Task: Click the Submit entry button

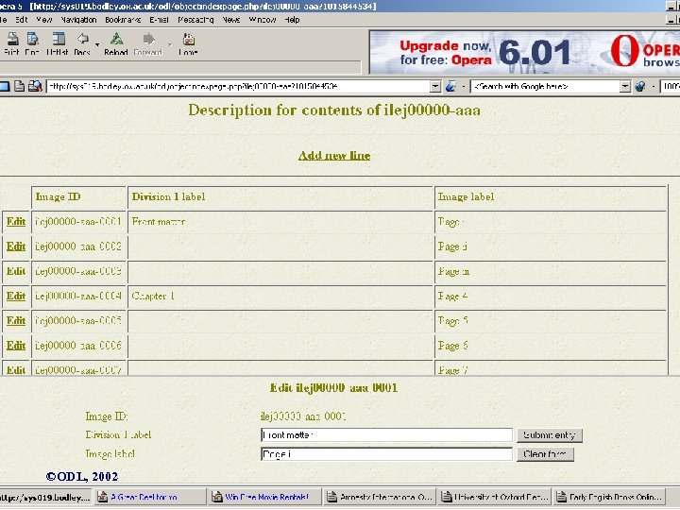Action: coord(549,435)
